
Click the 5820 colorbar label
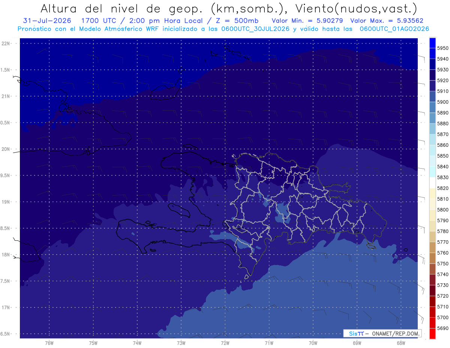(x=443, y=188)
